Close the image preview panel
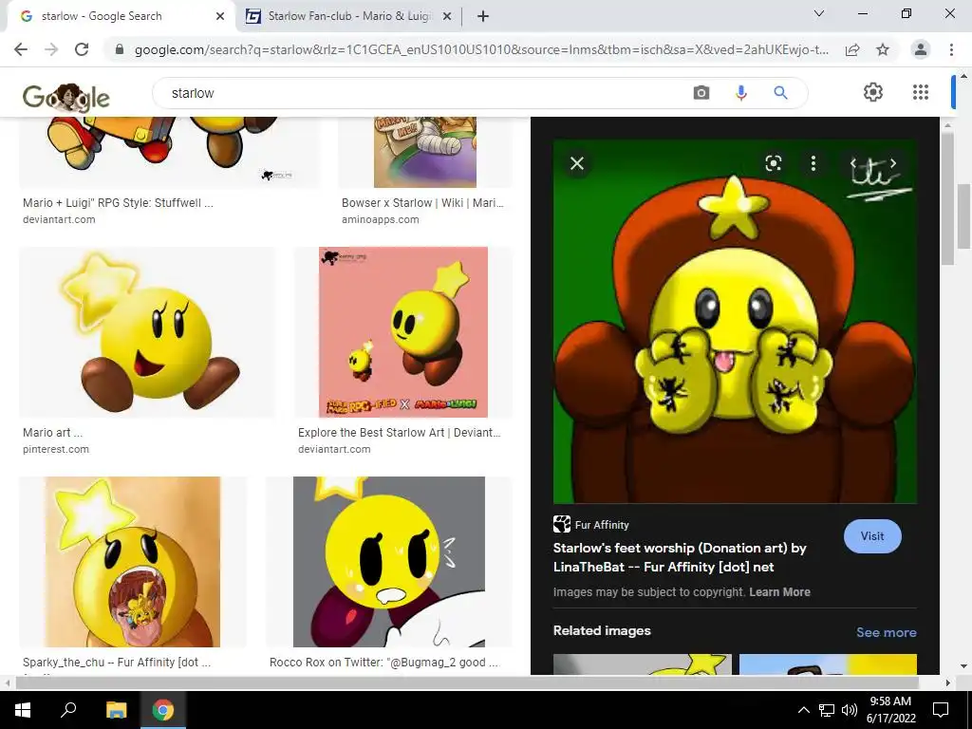 577,163
